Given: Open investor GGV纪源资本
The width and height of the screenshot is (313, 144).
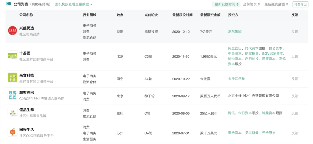Looking at the screenshot, I should tap(272, 54).
